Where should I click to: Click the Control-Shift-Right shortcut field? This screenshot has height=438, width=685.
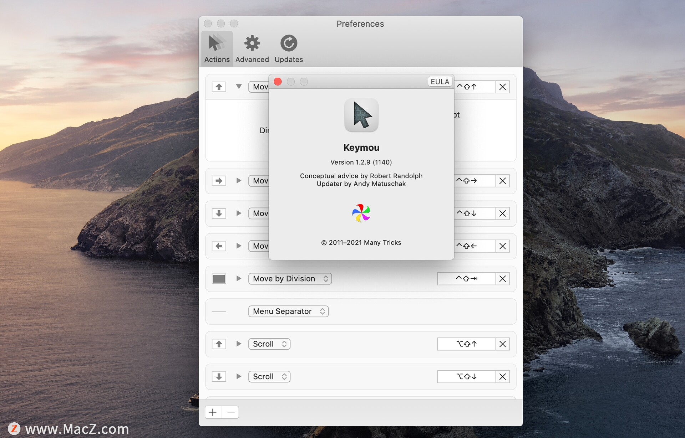[475, 181]
